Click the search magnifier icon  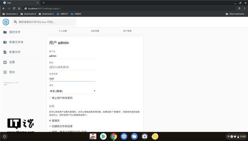pyautogui.click(x=15, y=22)
